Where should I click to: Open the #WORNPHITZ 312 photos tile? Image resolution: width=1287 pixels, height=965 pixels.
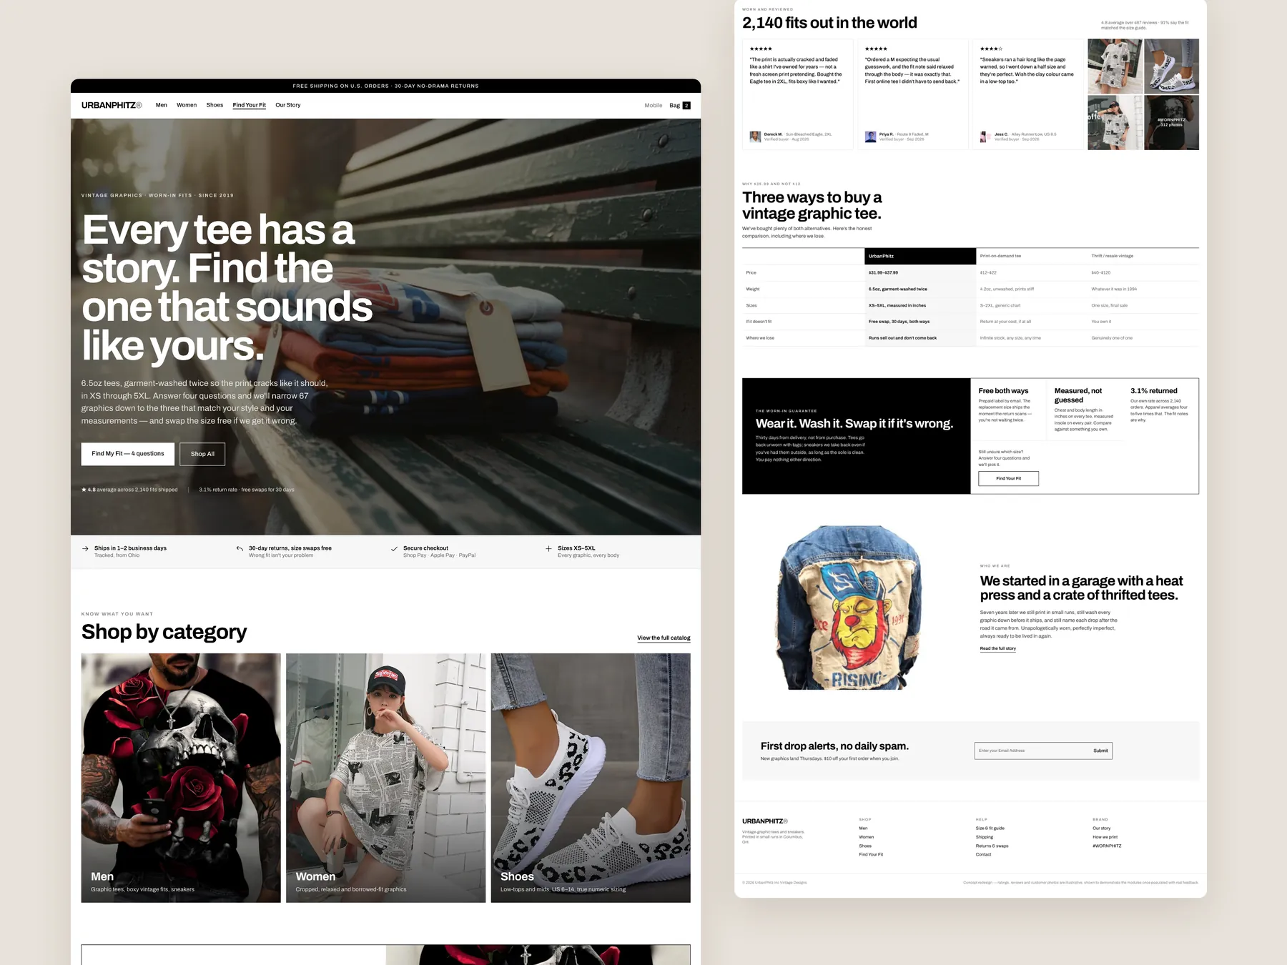tap(1171, 123)
